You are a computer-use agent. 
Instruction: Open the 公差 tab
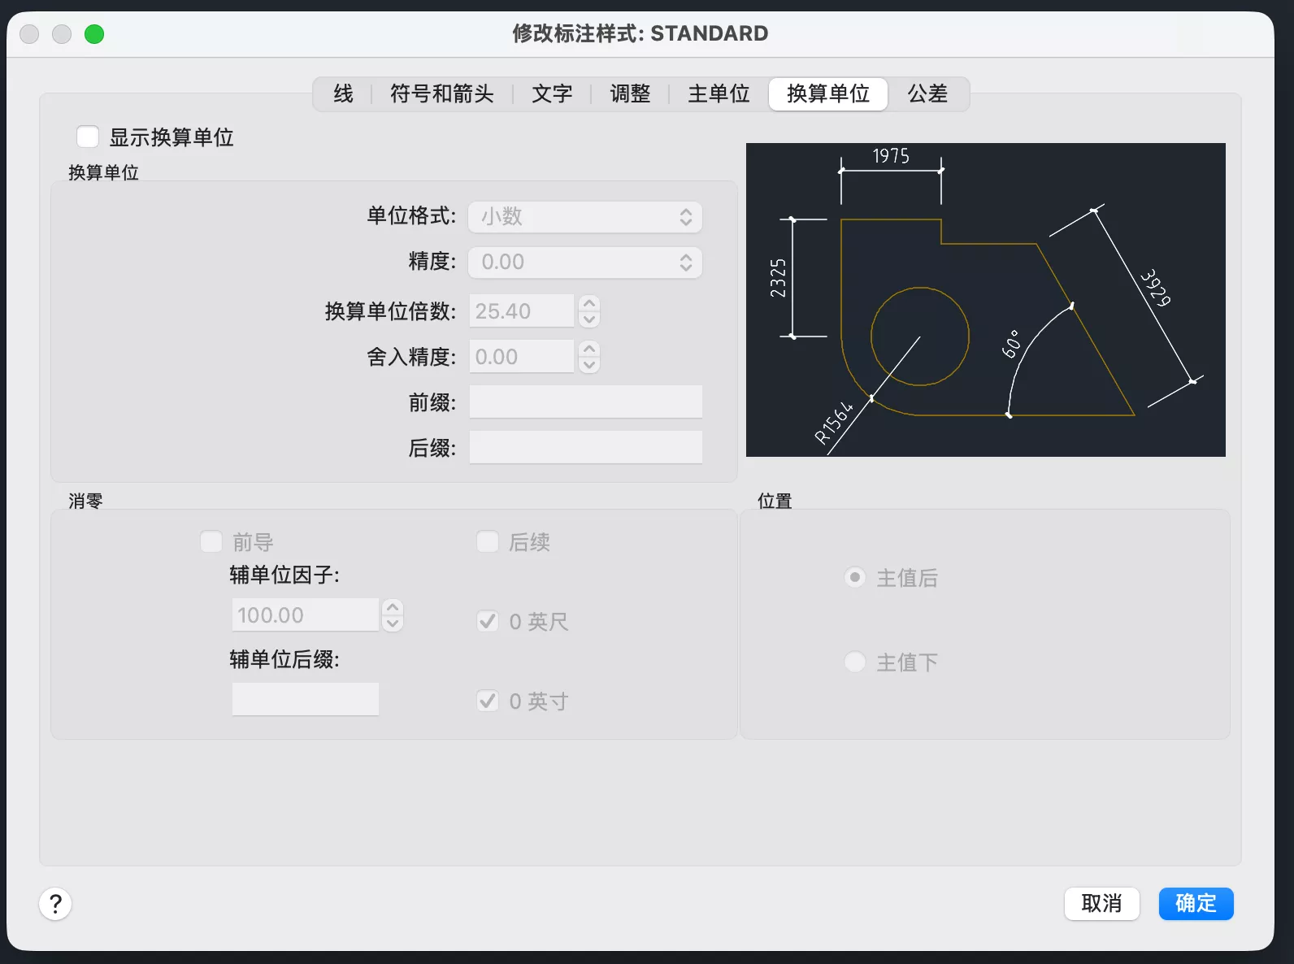coord(927,94)
